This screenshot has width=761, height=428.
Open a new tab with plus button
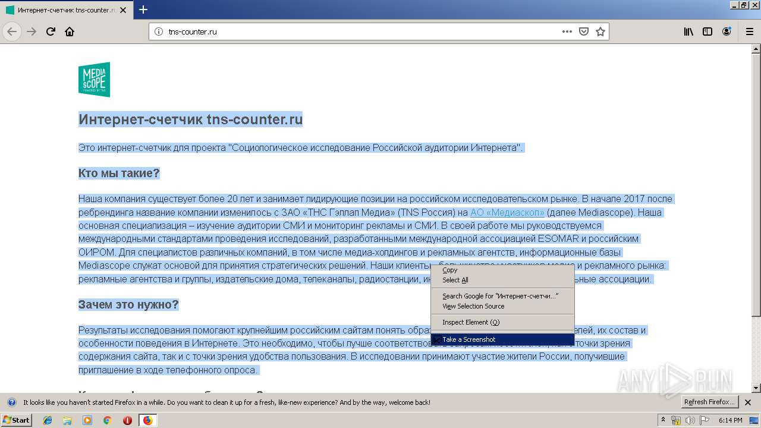click(x=143, y=10)
